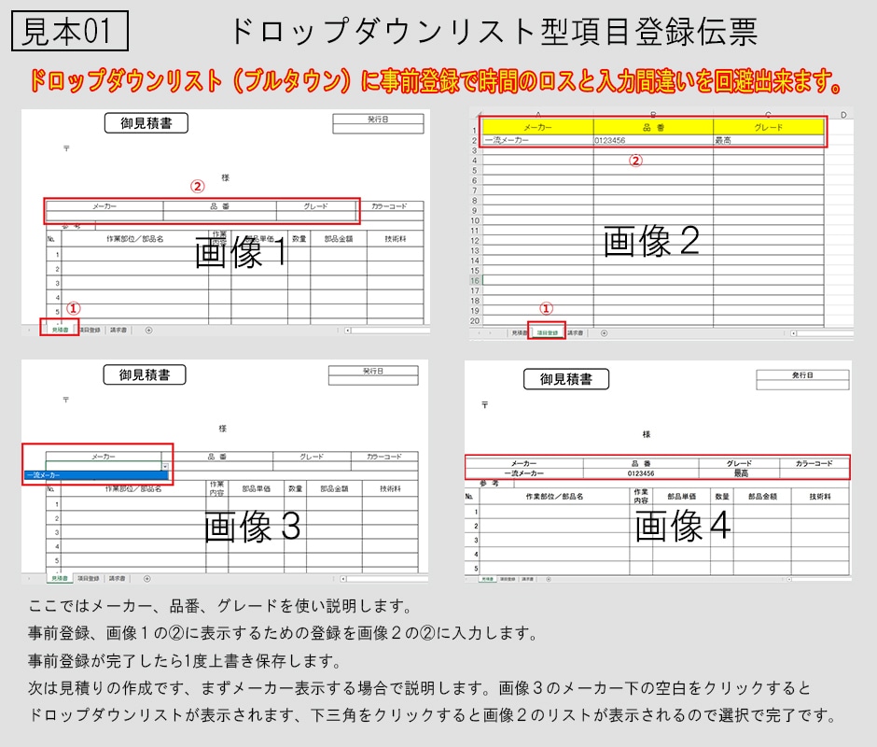Click column D header in 画像2
Viewport: 877px width, 747px height.
coord(843,115)
